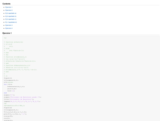This screenshot has height=121, width=162.
Task: Click the '% else' comment line
Action: click(7, 48)
